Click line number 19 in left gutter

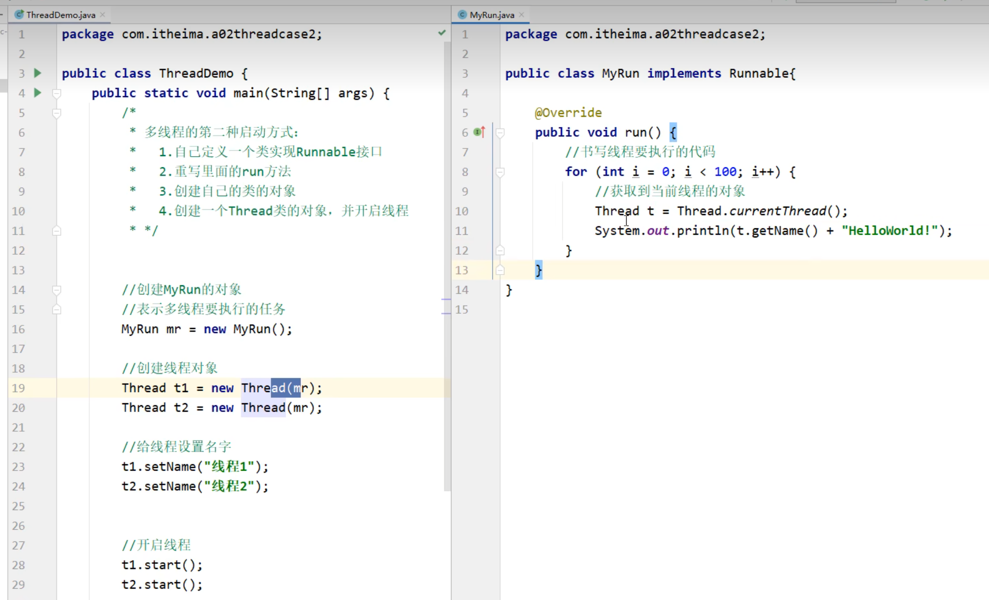[18, 388]
